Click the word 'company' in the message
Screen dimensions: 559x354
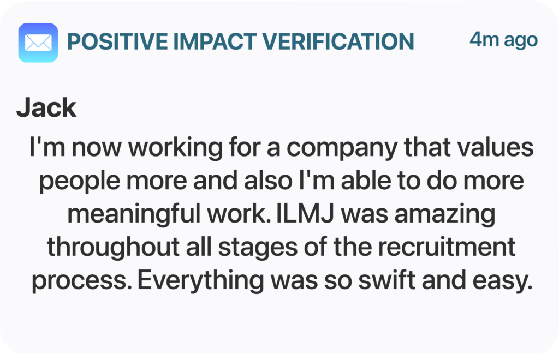pyautogui.click(x=342, y=148)
